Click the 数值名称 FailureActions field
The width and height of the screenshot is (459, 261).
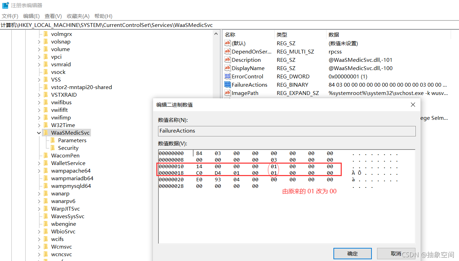pyautogui.click(x=287, y=131)
